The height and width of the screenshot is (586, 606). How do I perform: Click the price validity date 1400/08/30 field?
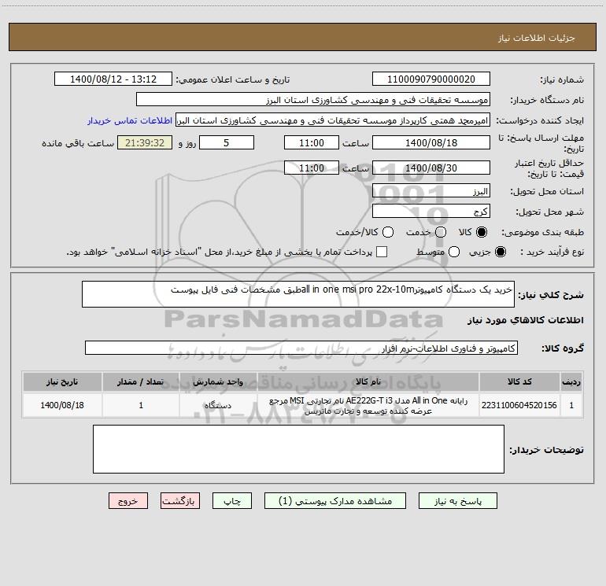tap(431, 168)
